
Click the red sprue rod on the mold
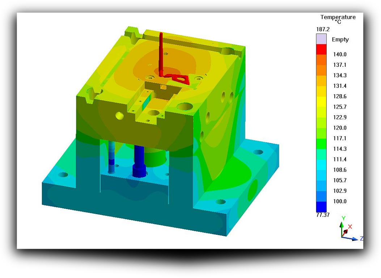tap(161, 51)
